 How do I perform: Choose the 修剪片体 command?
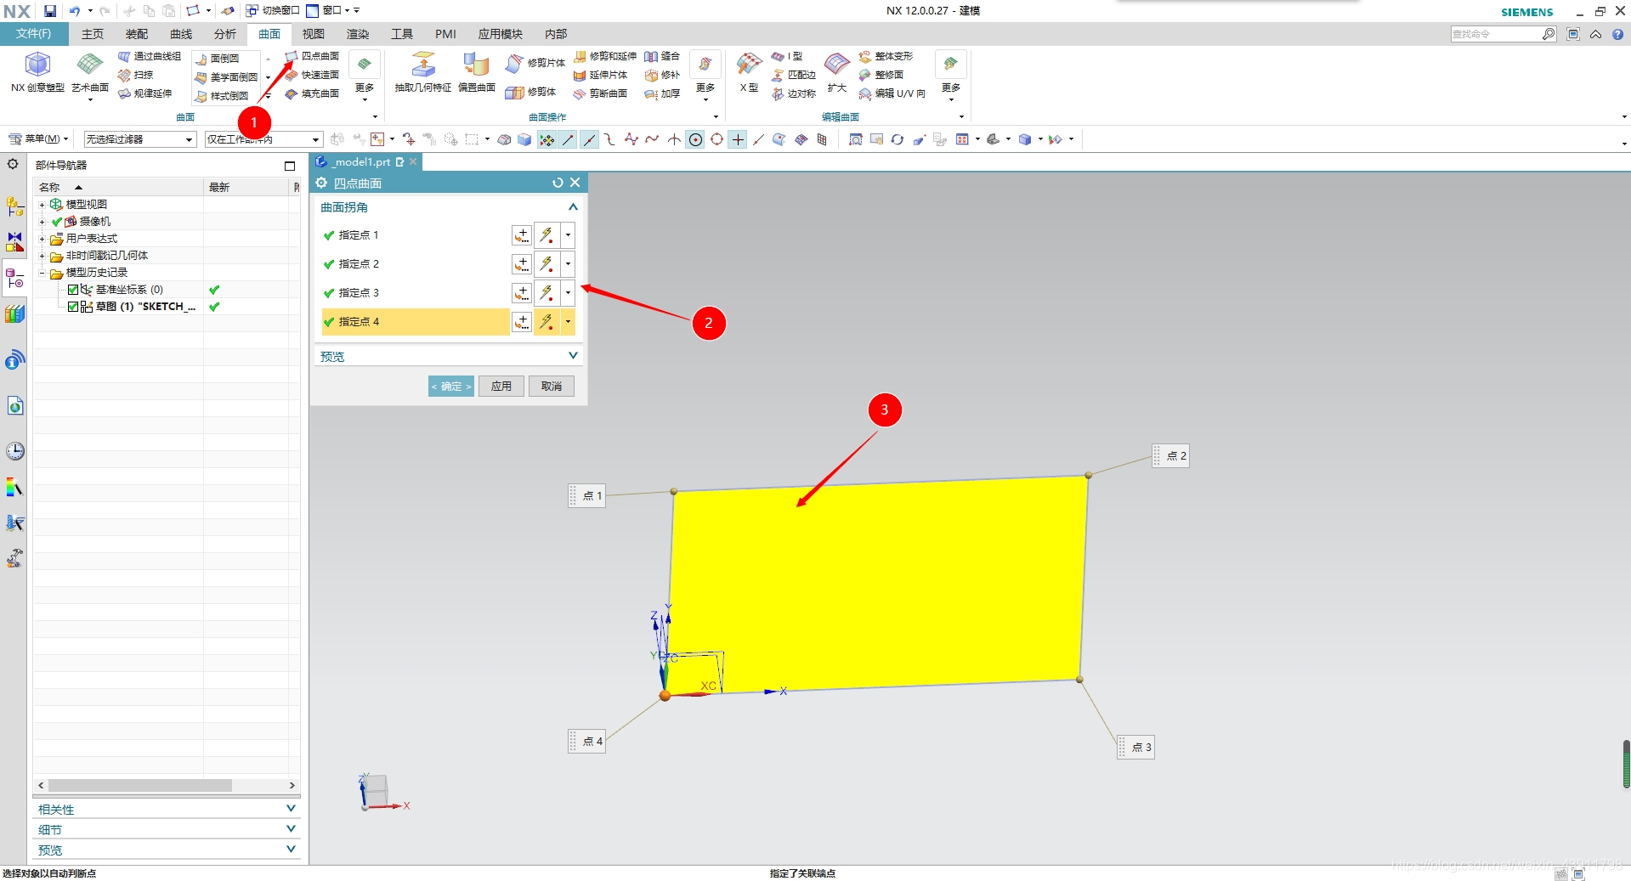point(535,63)
